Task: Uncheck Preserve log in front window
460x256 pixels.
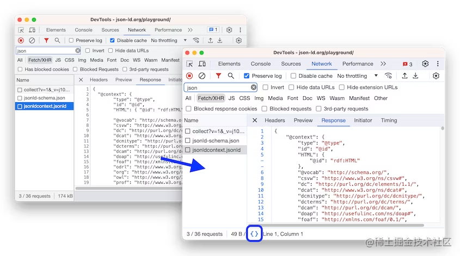Action: [x=247, y=76]
